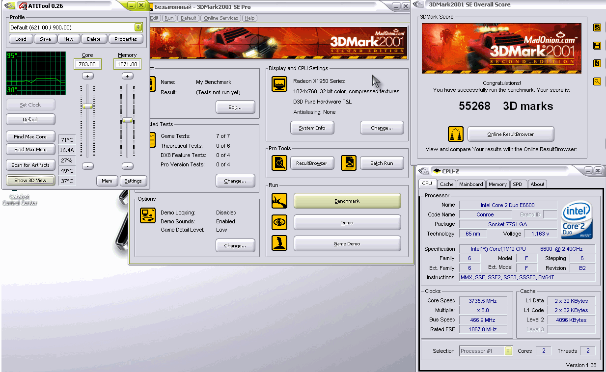Viewport: 606px width, 372px height.
Task: Click the Mem button in ATITool
Action: tap(107, 181)
